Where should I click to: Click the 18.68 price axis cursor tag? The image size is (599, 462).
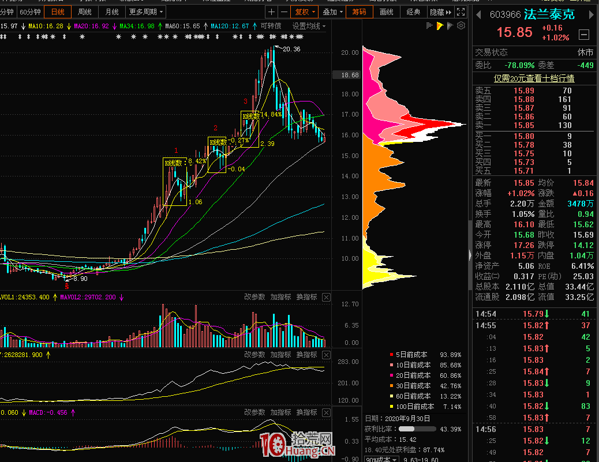pyautogui.click(x=346, y=75)
